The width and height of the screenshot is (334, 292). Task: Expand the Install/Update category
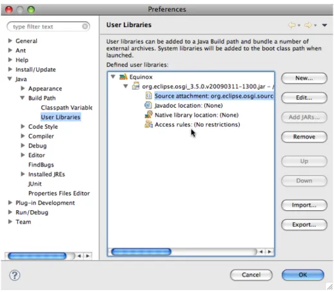(10, 69)
